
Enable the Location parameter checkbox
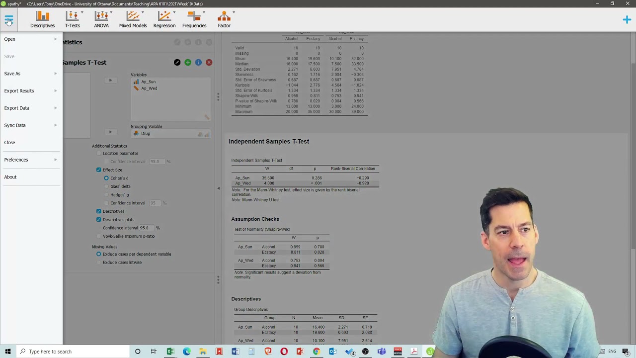coord(99,154)
